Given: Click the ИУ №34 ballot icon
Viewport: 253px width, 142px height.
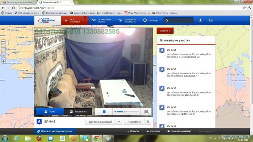Looking at the screenshot, I should 162,50.
